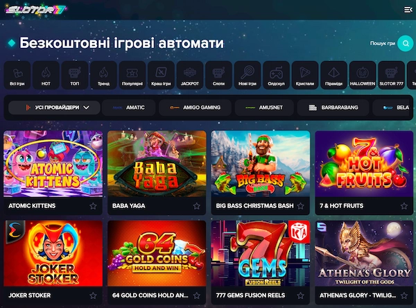Select the HOT flame category icon
Screen dimensions: 416x308
(x=46, y=75)
